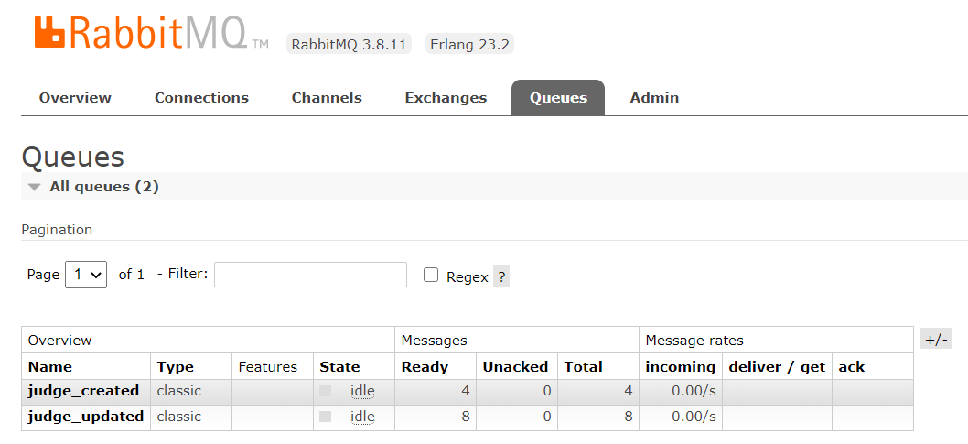This screenshot has height=444, width=968.
Task: Sort by the Ready column header
Action: (425, 367)
